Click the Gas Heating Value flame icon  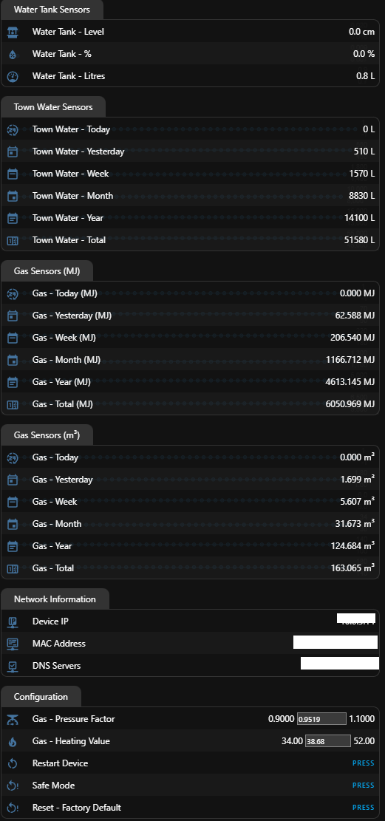pyautogui.click(x=13, y=741)
